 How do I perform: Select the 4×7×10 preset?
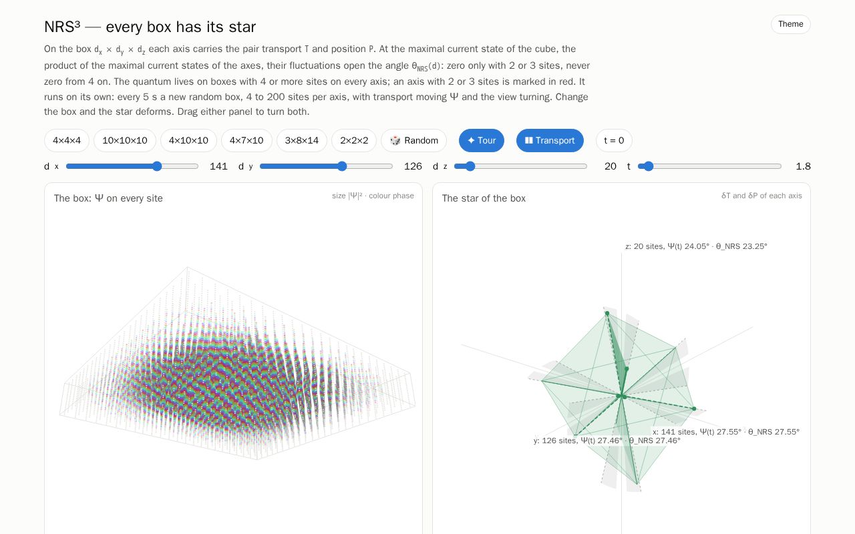click(246, 140)
